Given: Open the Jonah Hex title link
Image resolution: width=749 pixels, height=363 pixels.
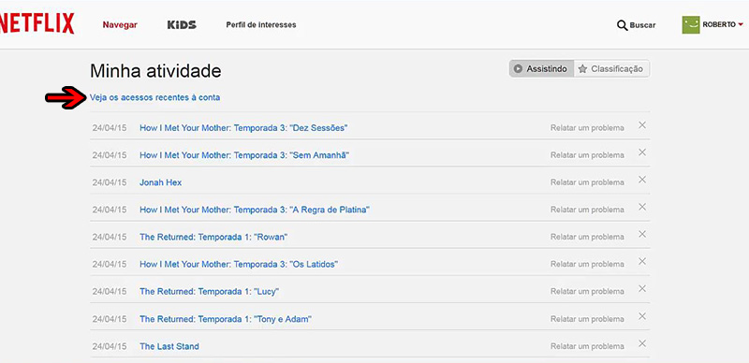Looking at the screenshot, I should (160, 182).
